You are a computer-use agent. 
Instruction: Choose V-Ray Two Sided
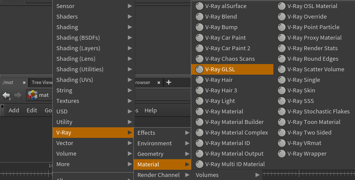(x=314, y=133)
